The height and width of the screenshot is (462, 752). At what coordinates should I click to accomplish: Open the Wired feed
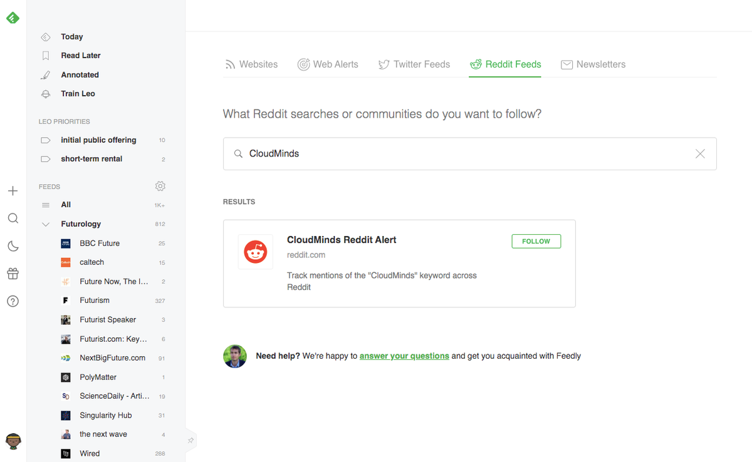[90, 453]
